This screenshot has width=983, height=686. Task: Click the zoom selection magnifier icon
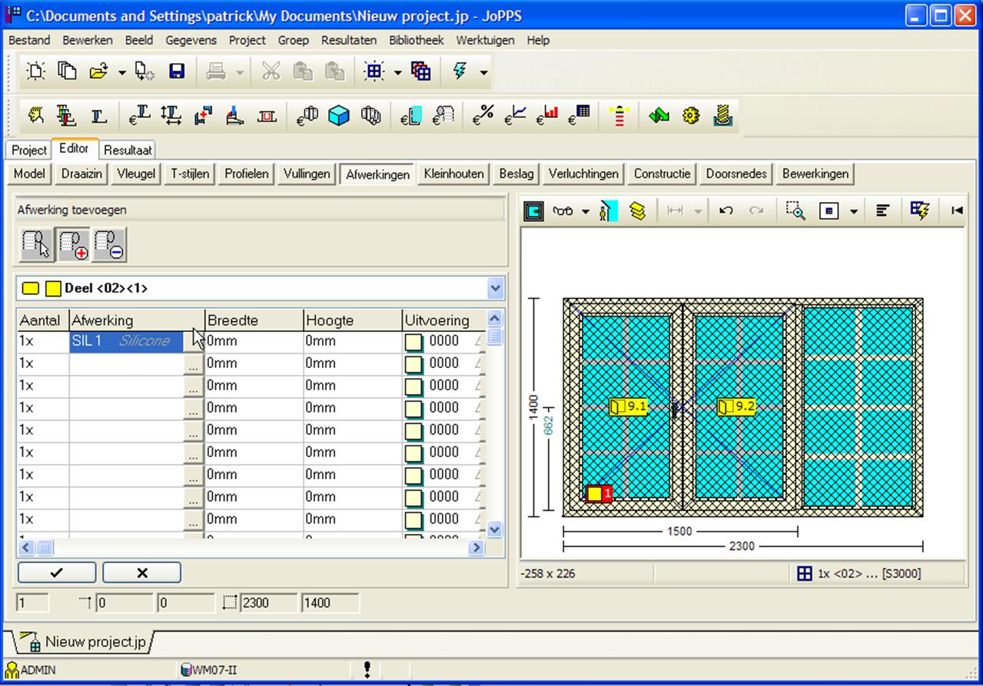[x=795, y=210]
